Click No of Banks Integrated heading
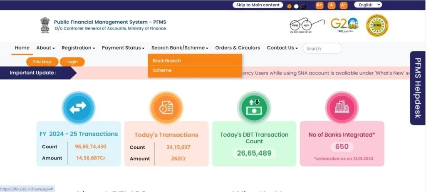This screenshot has width=426, height=192. (x=342, y=135)
